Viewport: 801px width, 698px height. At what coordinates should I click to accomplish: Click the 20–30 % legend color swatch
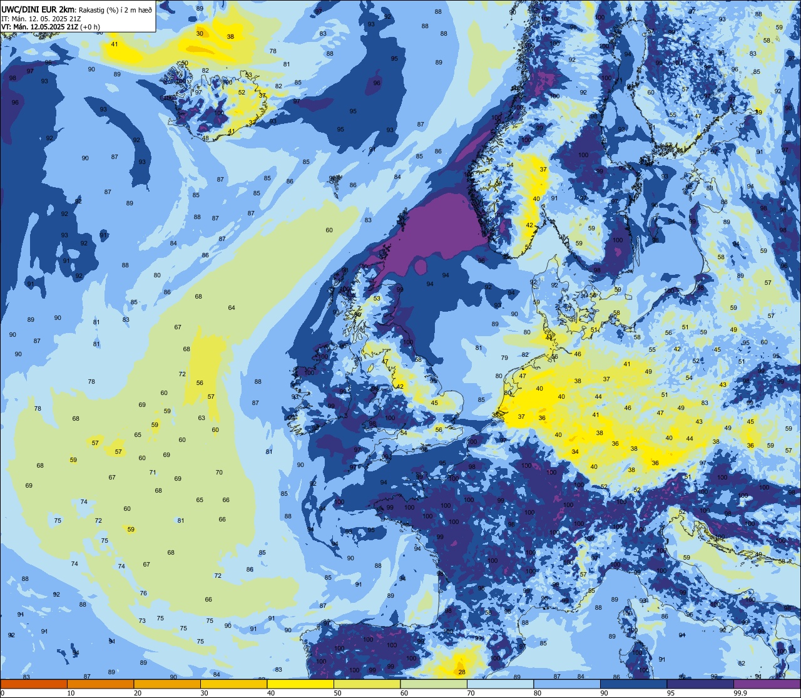(x=167, y=684)
